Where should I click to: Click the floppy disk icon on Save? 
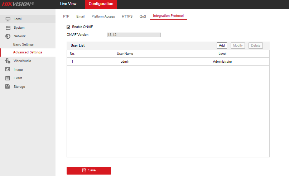[x=84, y=170]
